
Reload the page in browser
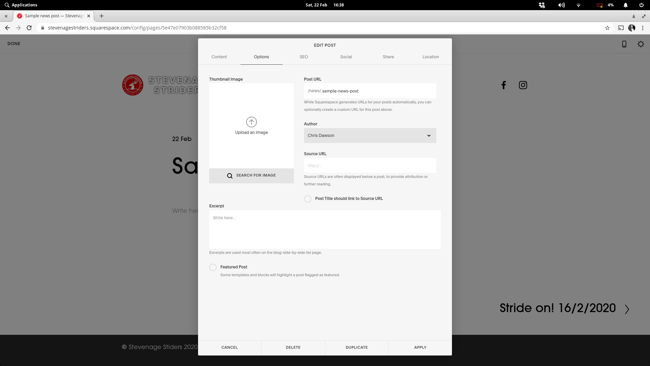29,28
